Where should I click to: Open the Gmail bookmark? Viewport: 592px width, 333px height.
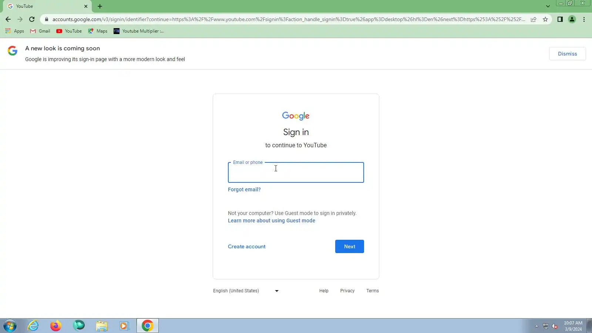40,31
